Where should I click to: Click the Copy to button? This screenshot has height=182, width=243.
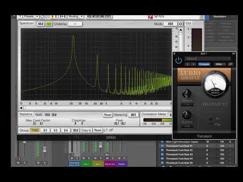click(x=86, y=130)
